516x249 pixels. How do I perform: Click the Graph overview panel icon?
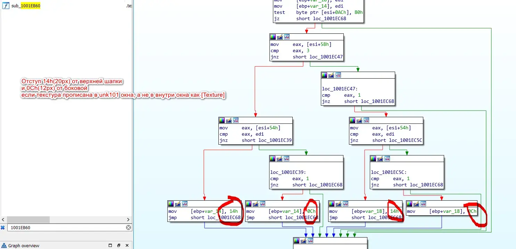4,246
